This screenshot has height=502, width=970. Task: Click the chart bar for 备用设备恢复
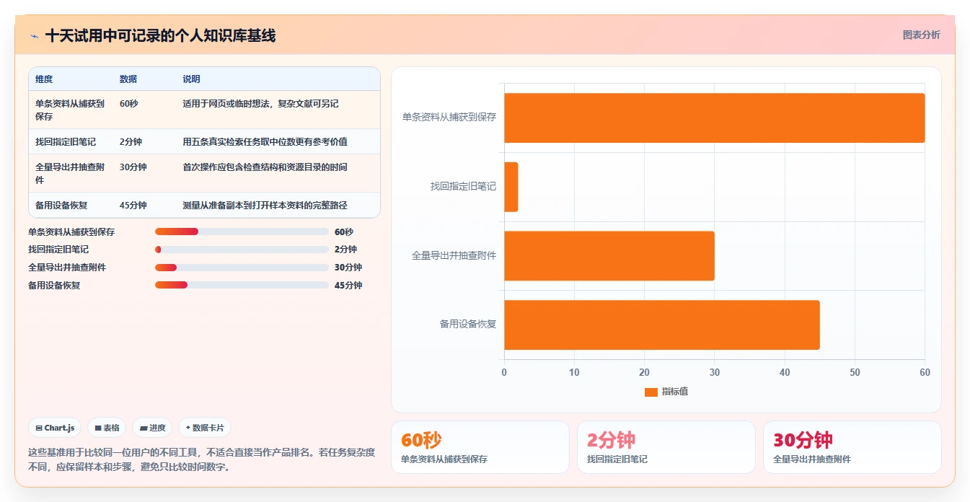click(x=661, y=325)
